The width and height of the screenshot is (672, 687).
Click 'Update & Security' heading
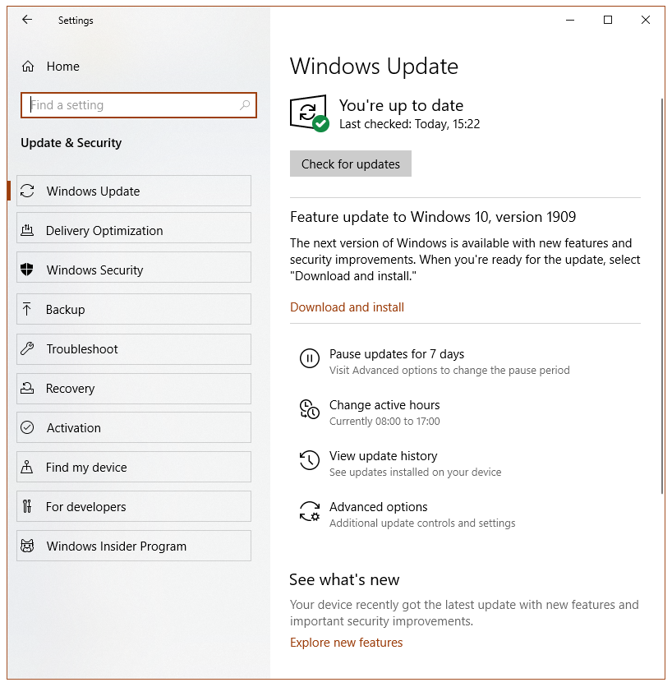pyautogui.click(x=71, y=143)
